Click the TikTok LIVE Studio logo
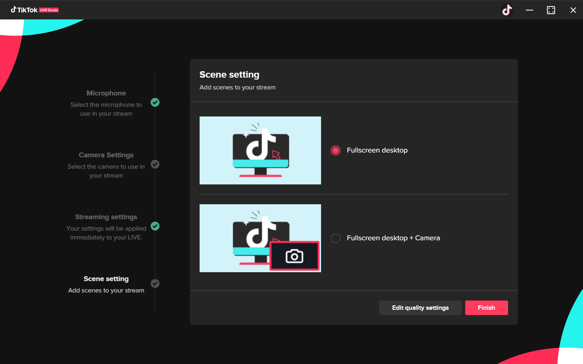583x364 pixels. 35,10
